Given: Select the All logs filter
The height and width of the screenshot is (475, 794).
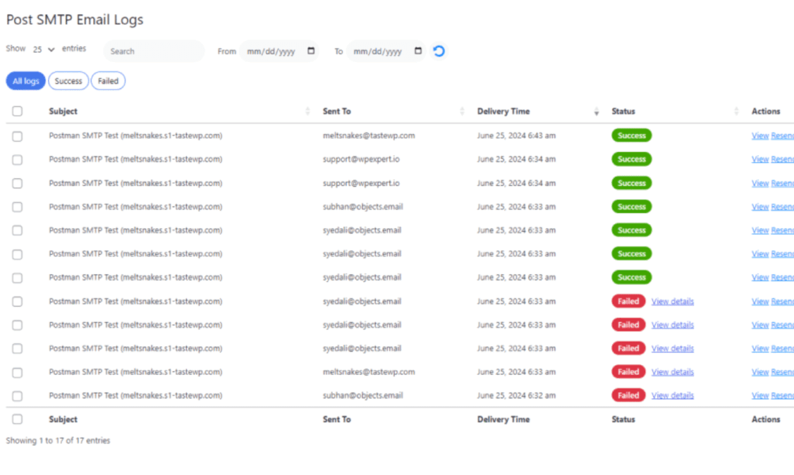Looking at the screenshot, I should point(26,81).
